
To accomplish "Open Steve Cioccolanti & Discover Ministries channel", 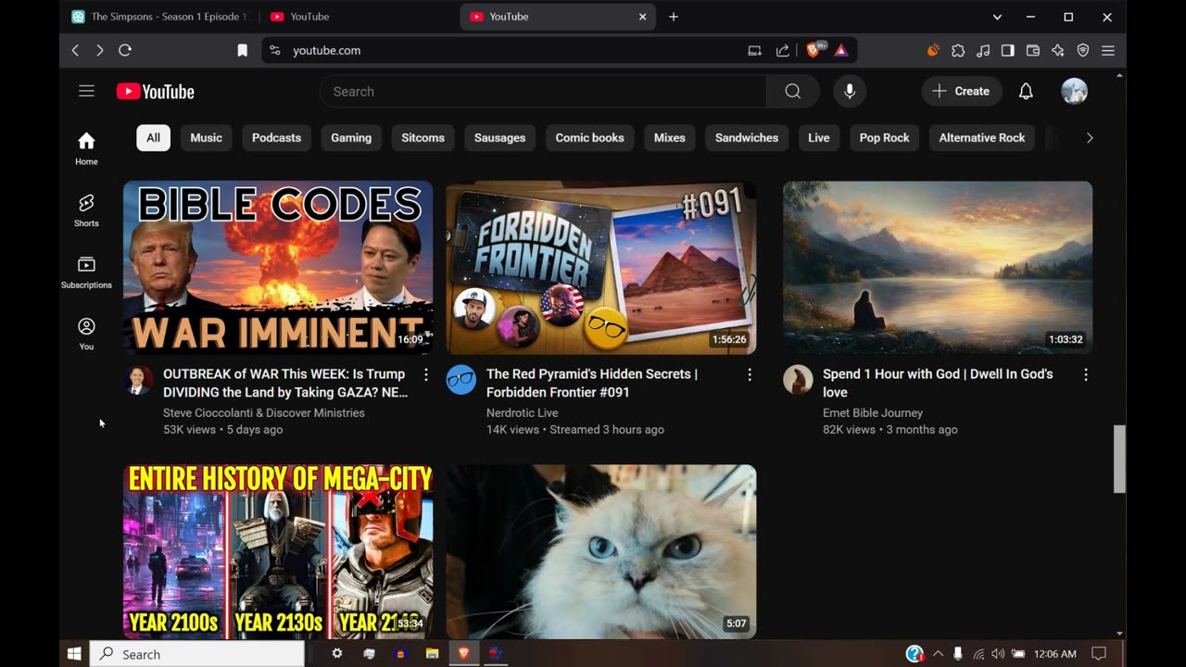I will (x=264, y=413).
